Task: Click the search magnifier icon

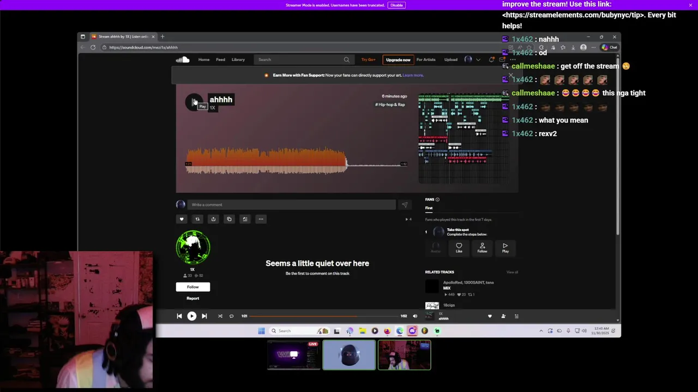Action: click(x=346, y=60)
